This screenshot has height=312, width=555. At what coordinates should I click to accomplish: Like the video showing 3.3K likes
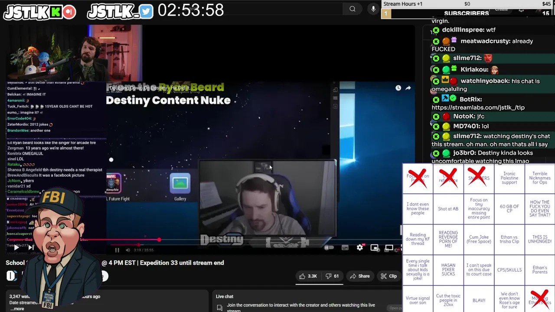click(307, 276)
